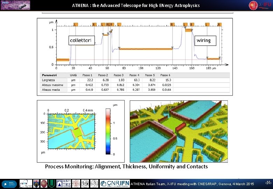Screen dimensions: 273x189
Task: Click the blue oval INAF logo
Action: coord(9,184)
